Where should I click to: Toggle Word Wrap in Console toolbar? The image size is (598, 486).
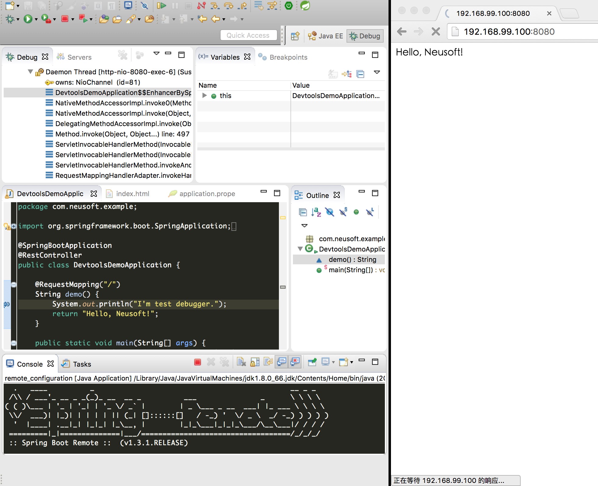point(268,362)
